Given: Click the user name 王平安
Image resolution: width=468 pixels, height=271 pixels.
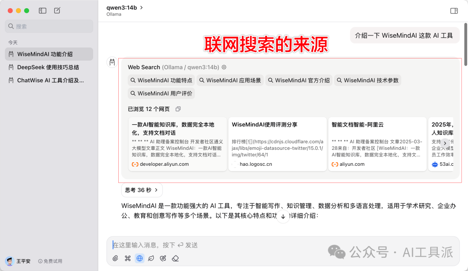Looking at the screenshot, I should [23, 261].
